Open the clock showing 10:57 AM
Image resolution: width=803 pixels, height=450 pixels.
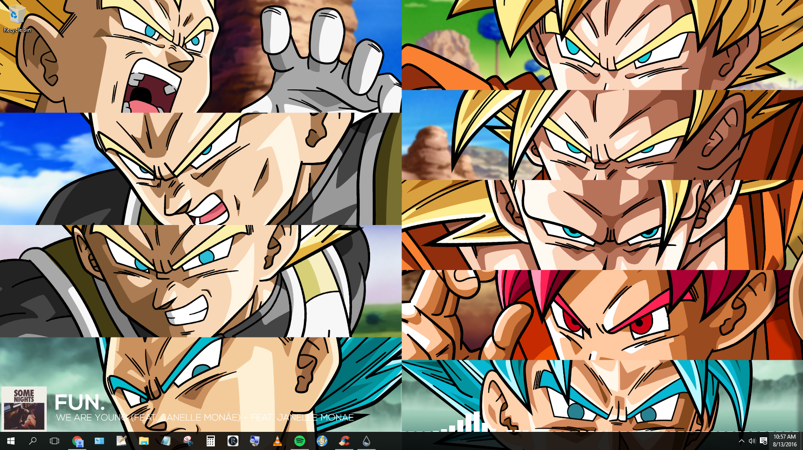pos(784,441)
